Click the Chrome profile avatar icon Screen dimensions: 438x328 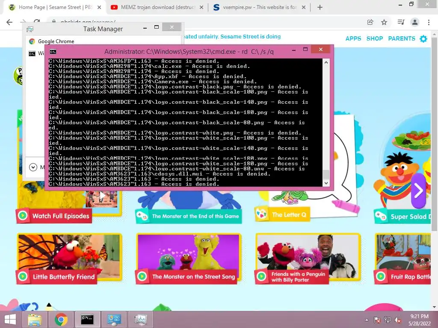[x=415, y=22]
